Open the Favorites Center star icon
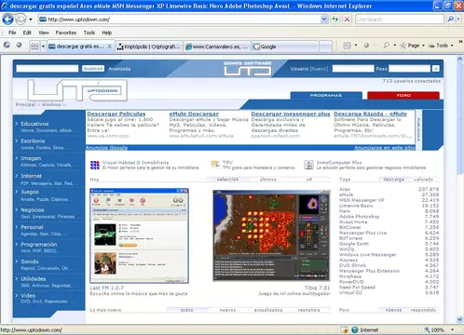 [x=7, y=46]
